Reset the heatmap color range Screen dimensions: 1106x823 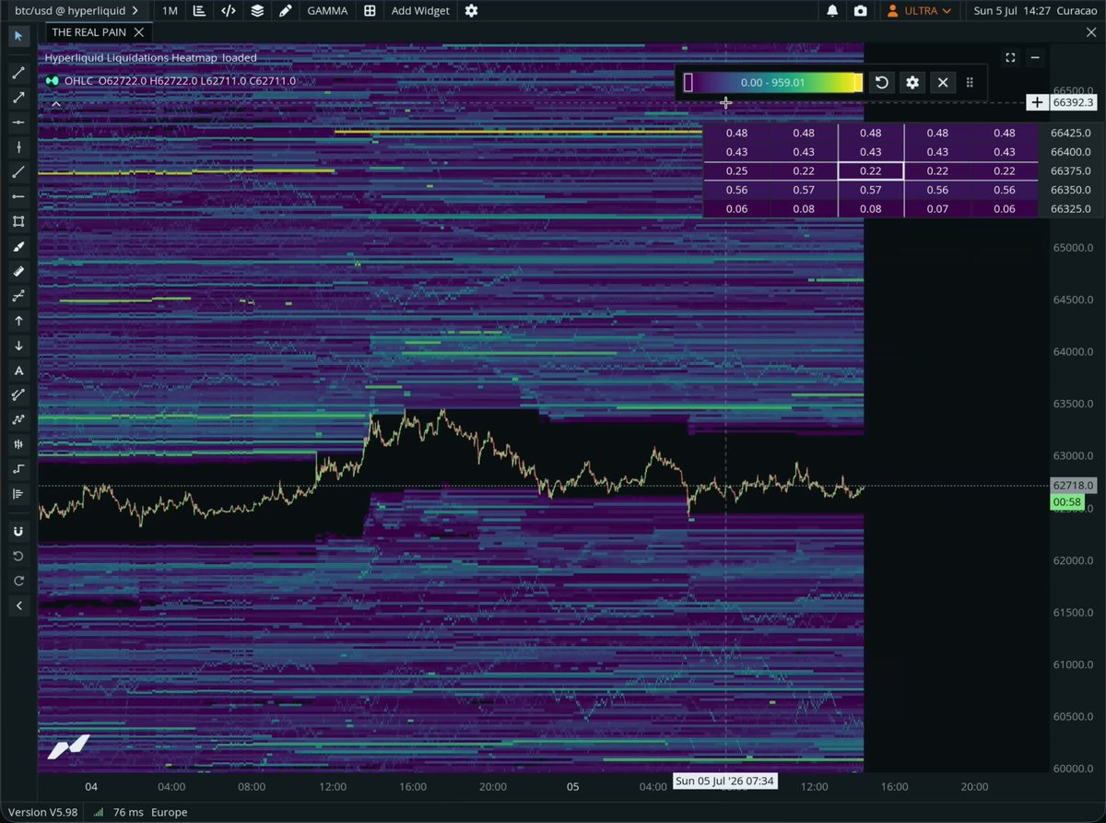click(882, 82)
